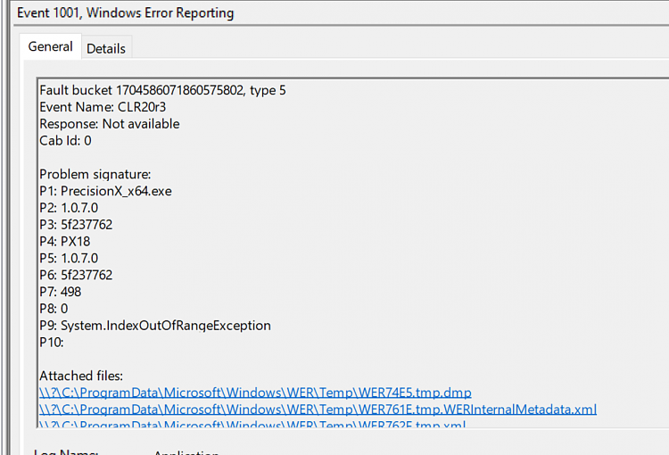The image size is (669, 455).
Task: Select P1: PrecisionX_x64.exe line
Action: point(105,191)
